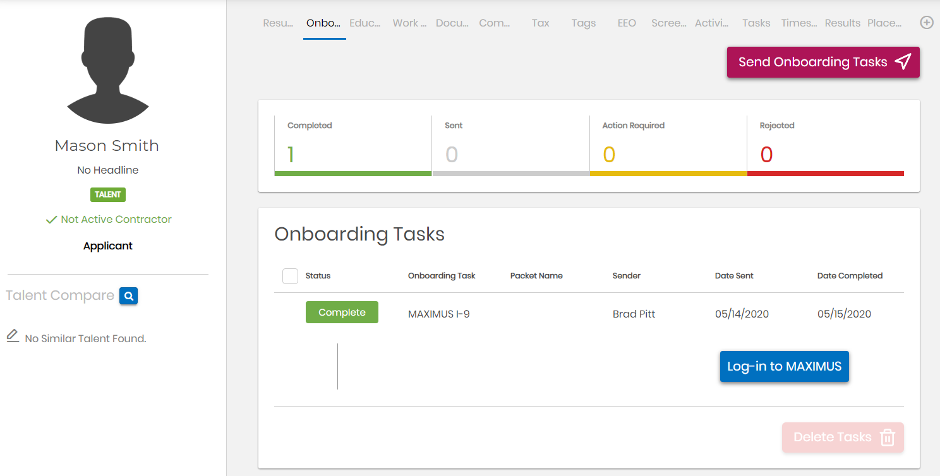940x476 pixels.
Task: Switch to the Tax tab
Action: coord(540,23)
